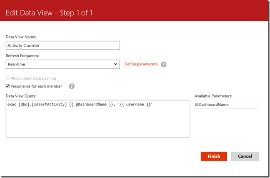This screenshot has height=178, width=270.
Task: Focus the Data View Name field
Action: 63,46
